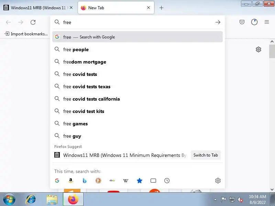Search this time with DuckDuckGo icon
The width and height of the screenshot is (275, 206).
coord(98,181)
